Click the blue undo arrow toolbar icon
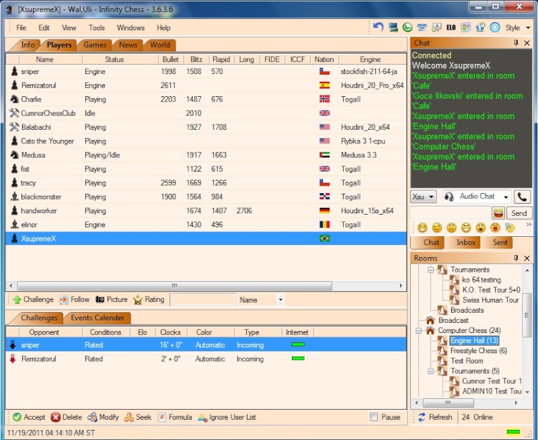Screen dimensions: 538x440 (x=378, y=27)
